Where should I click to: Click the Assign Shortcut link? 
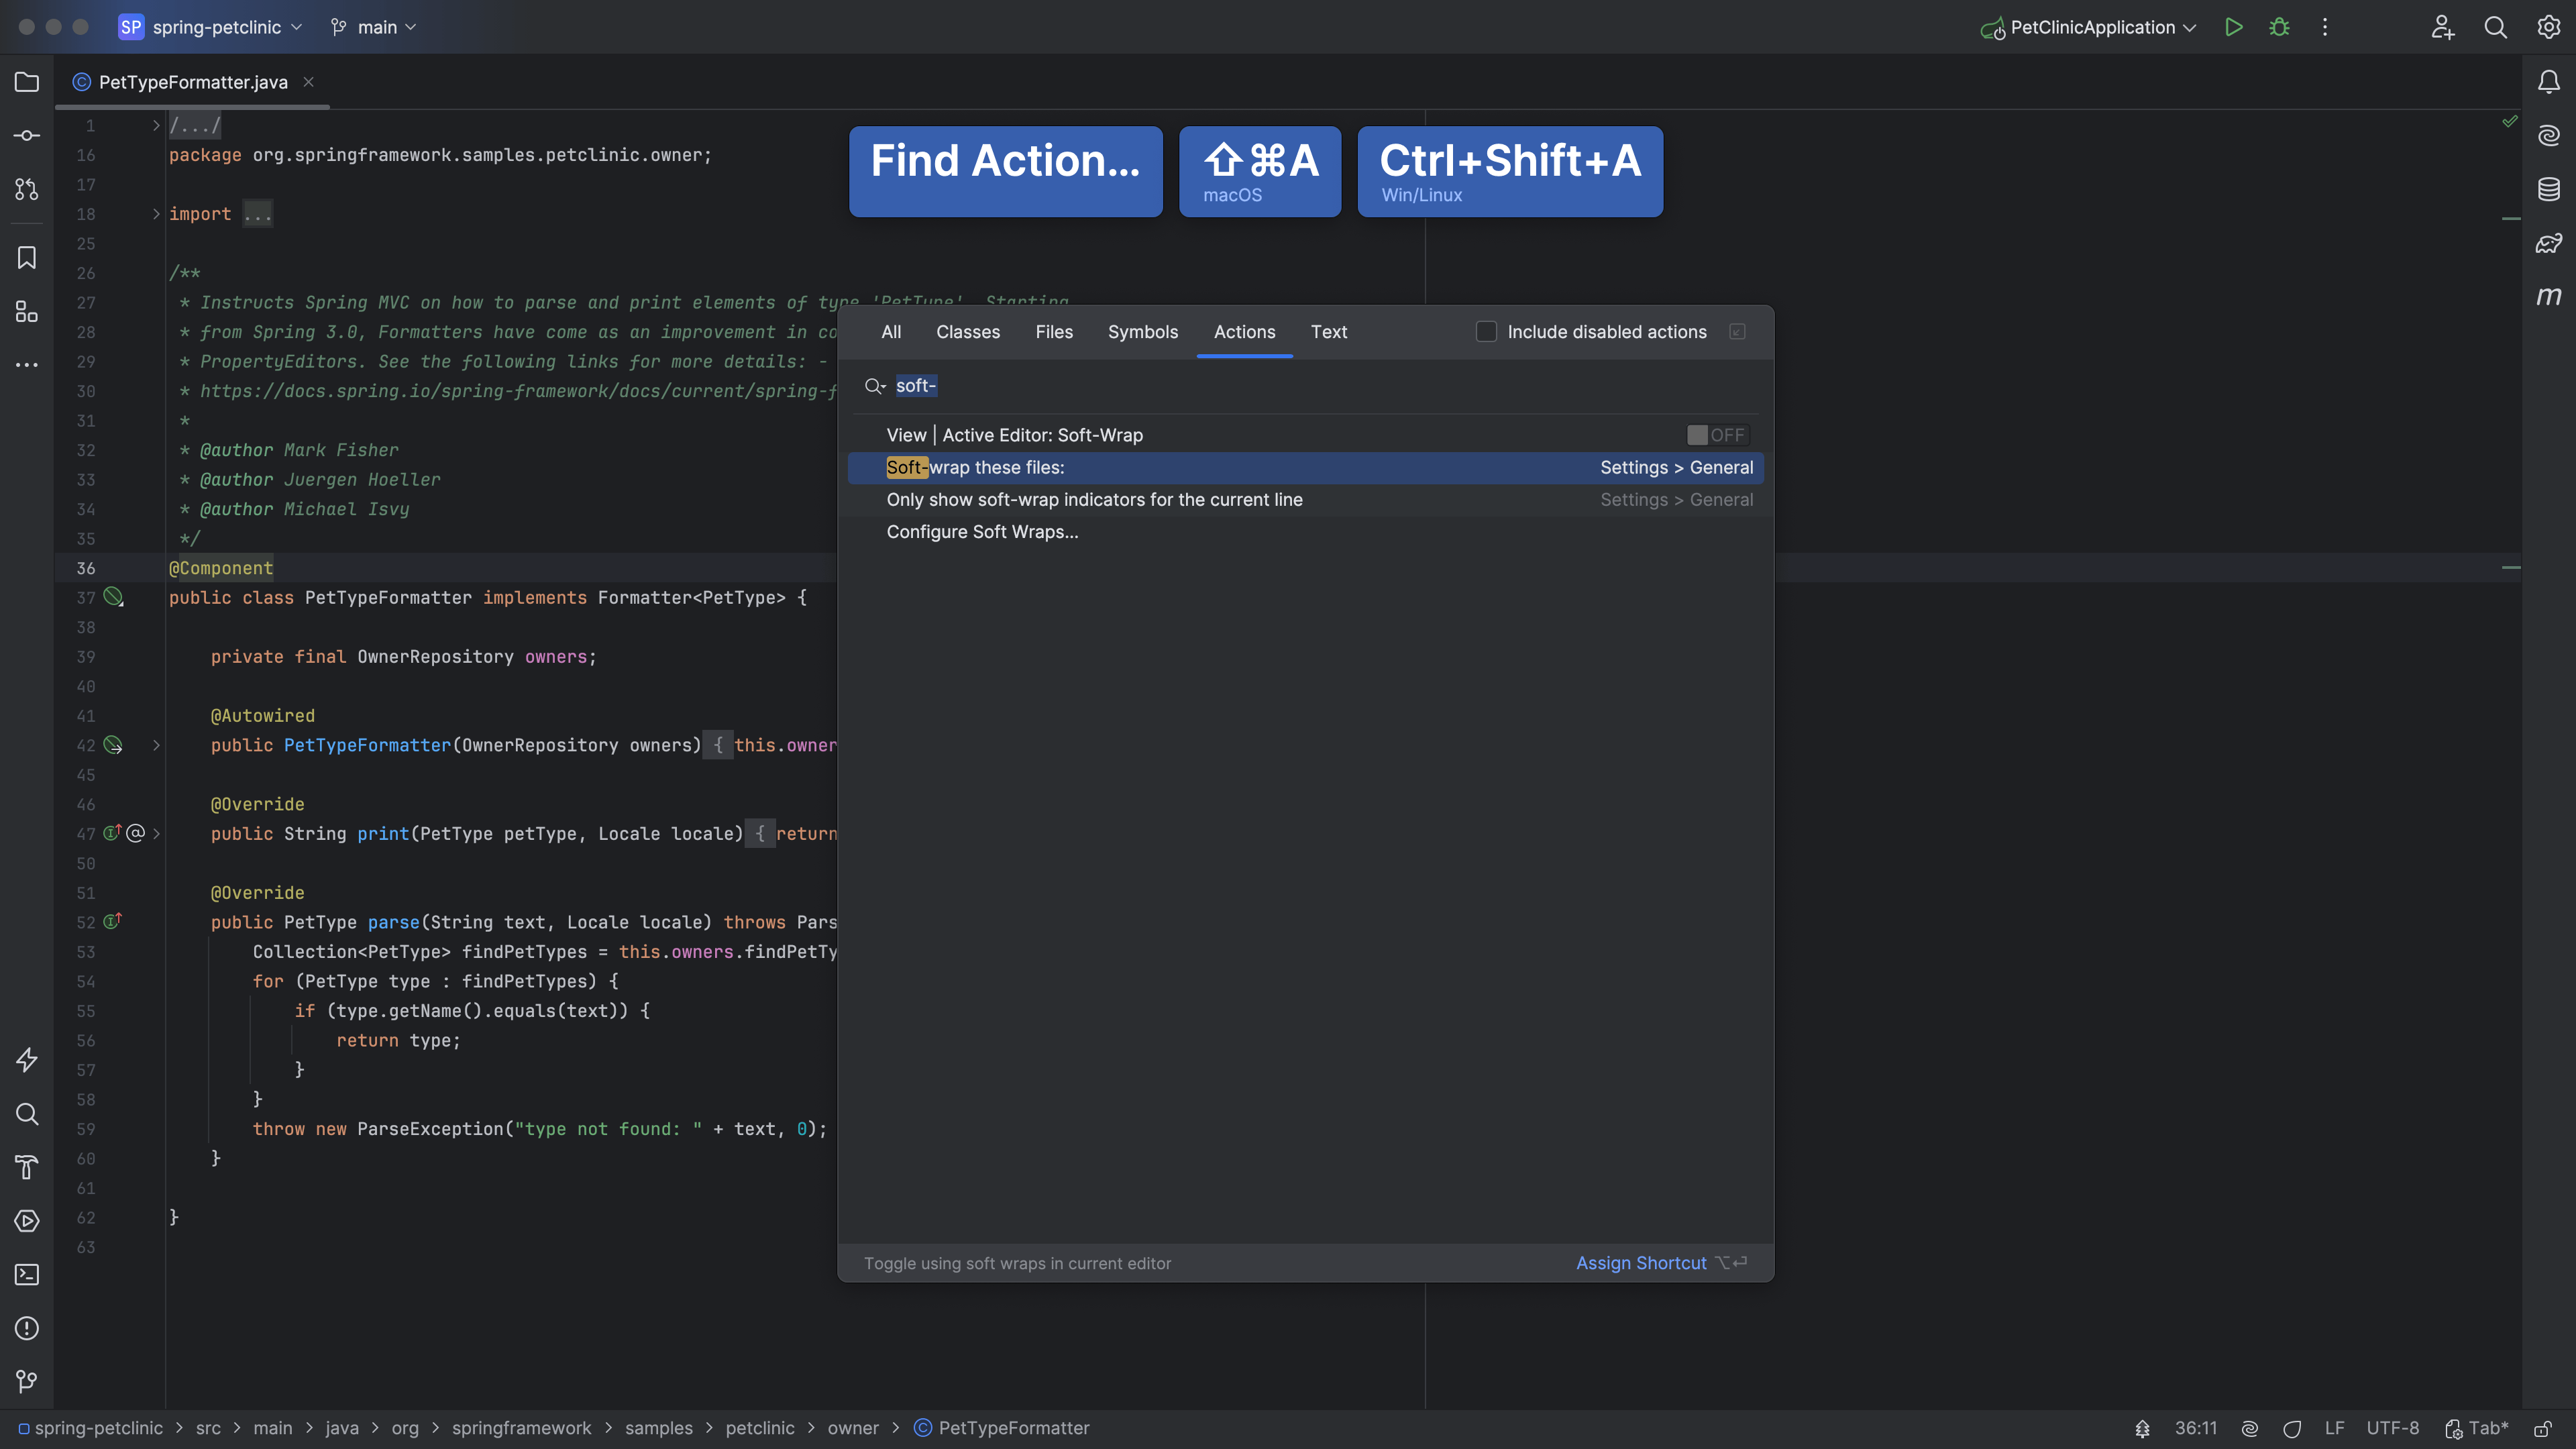[1640, 1263]
